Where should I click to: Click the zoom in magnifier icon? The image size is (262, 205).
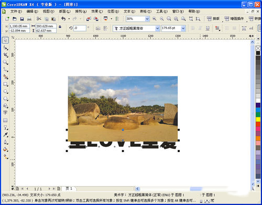click(x=154, y=19)
